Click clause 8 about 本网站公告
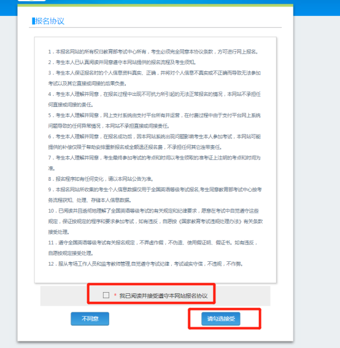 pos(101,179)
